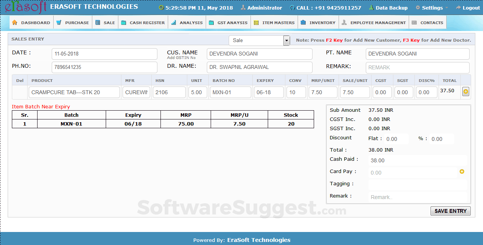Click the Logout arrow icon
This screenshot has width=483, height=245.
[458, 8]
